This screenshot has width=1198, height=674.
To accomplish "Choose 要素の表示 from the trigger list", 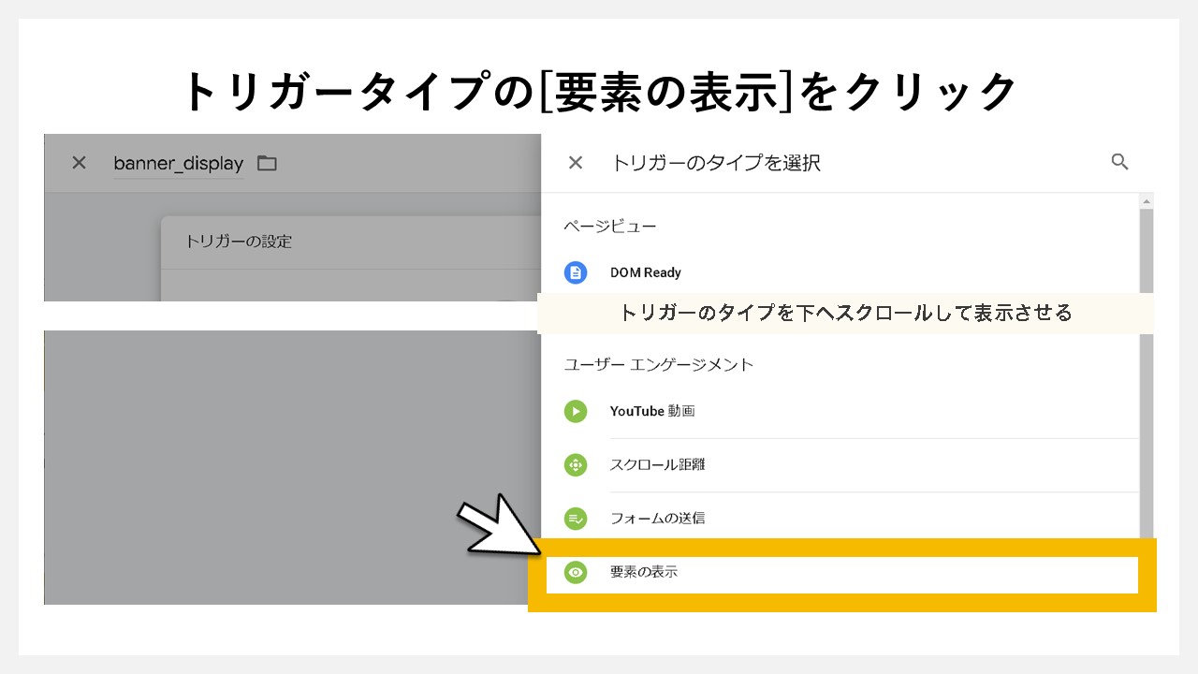I will coord(644,572).
